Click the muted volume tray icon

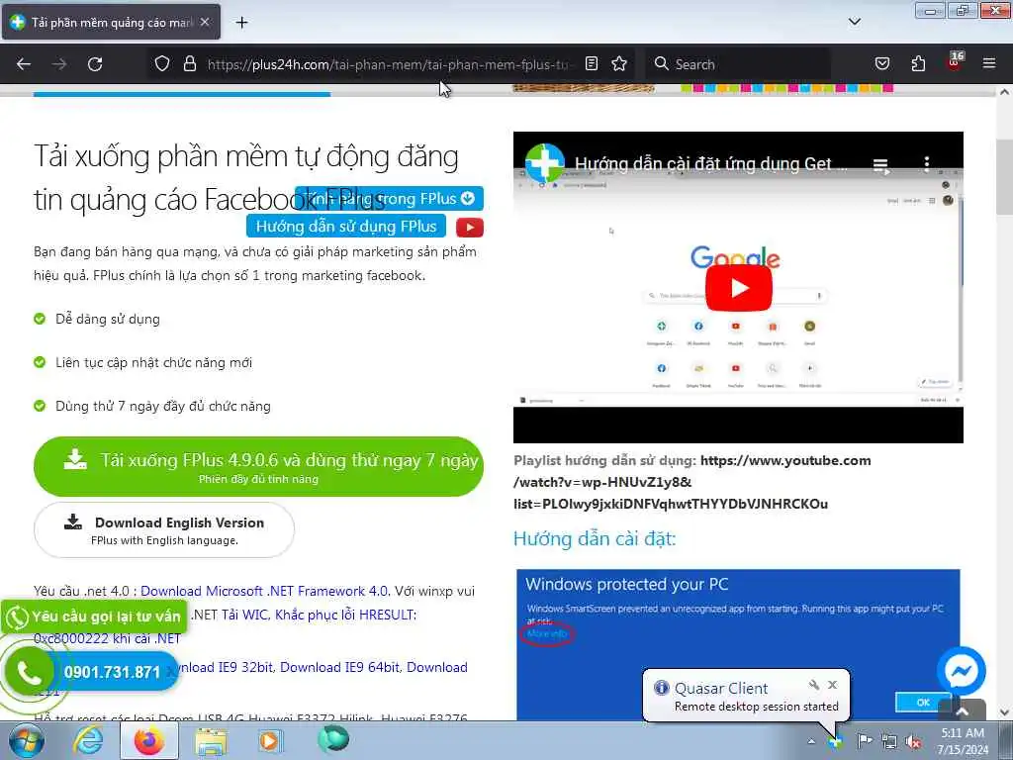tap(913, 742)
